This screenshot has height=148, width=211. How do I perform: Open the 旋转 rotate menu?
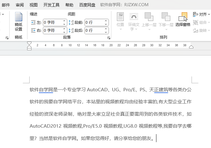pyautogui.click(x=201, y=31)
